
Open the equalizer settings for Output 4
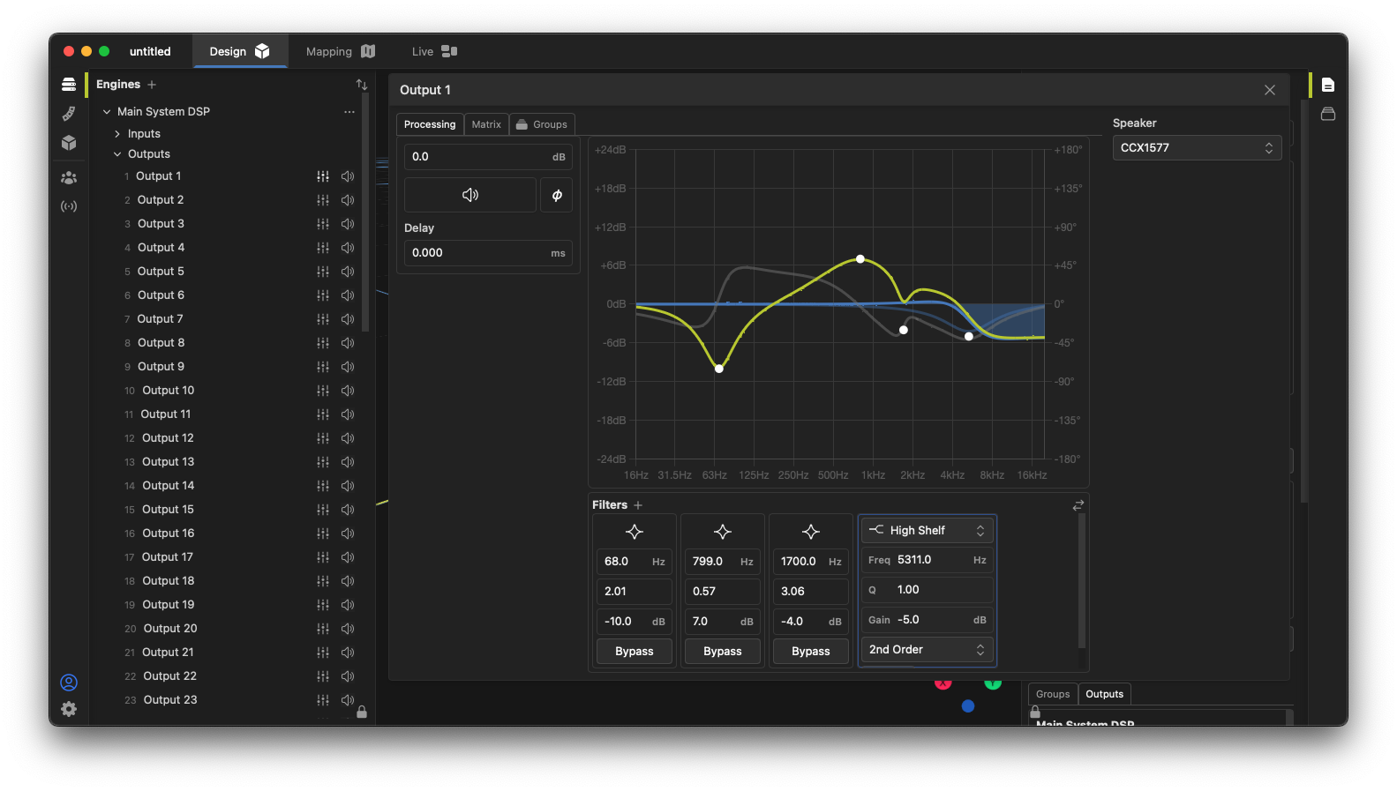[x=323, y=248]
